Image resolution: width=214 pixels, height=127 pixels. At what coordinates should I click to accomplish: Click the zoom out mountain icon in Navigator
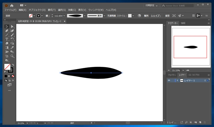[169, 70]
